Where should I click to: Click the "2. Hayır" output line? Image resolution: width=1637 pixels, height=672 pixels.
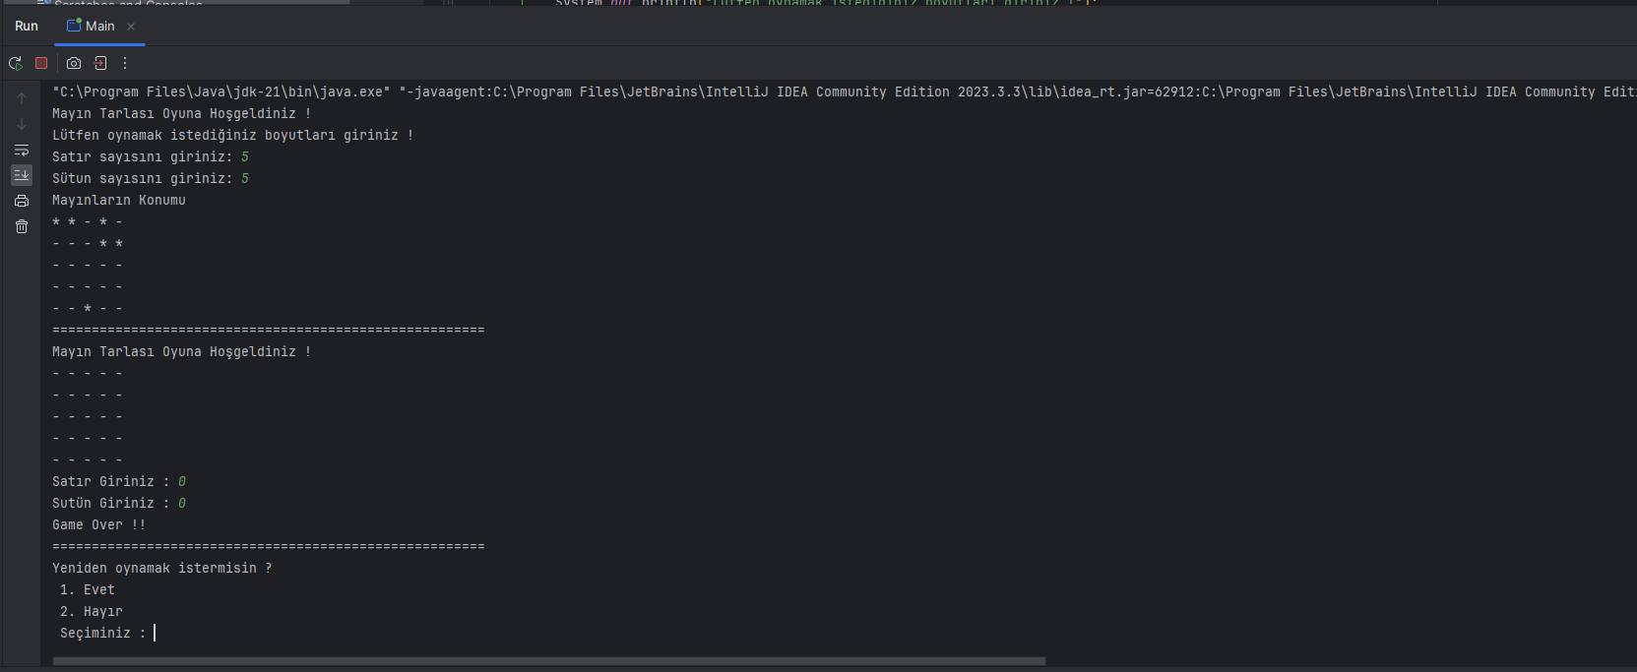click(x=92, y=611)
